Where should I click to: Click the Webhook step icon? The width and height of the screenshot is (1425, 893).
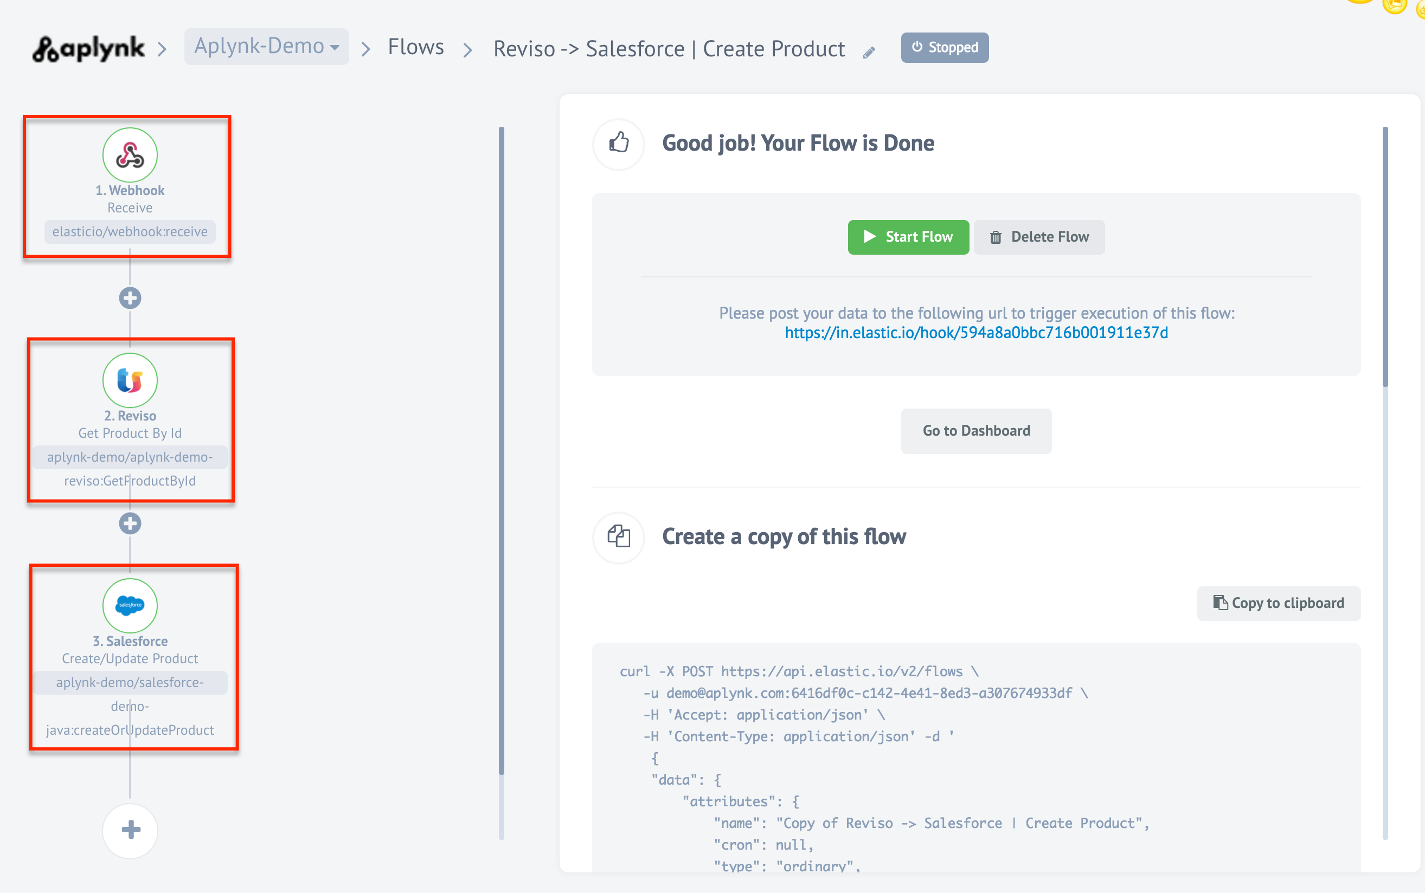[x=130, y=156]
